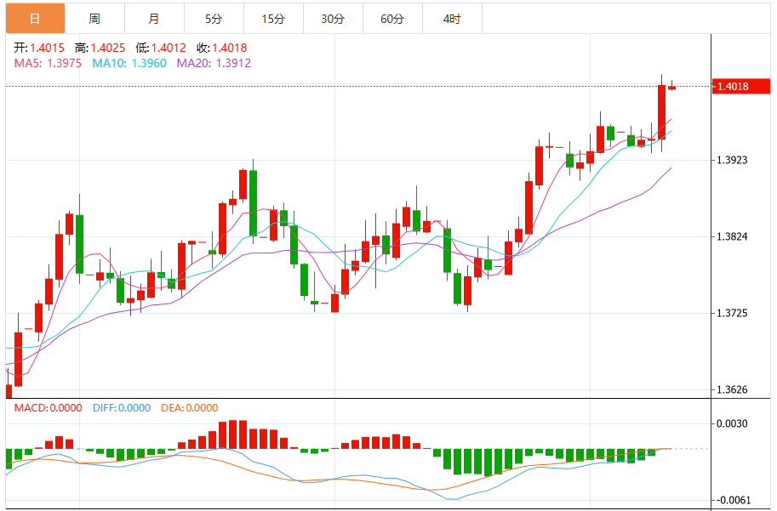The width and height of the screenshot is (777, 511).
Task: Click the tallest red candlestick near 1.4018
Action: [661, 112]
